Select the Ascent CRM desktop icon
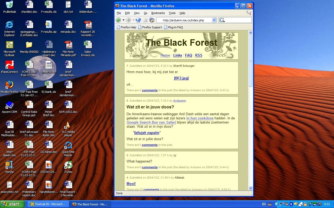The width and height of the screenshot is (334, 208). tap(9, 107)
